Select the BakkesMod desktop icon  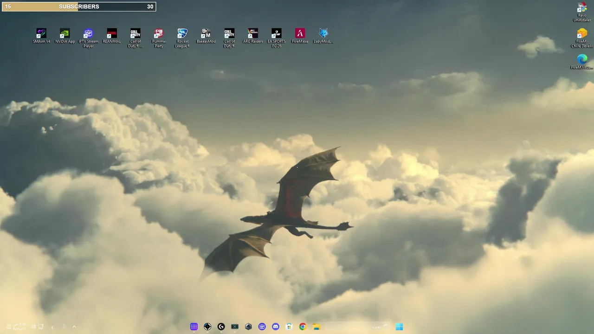point(206,36)
